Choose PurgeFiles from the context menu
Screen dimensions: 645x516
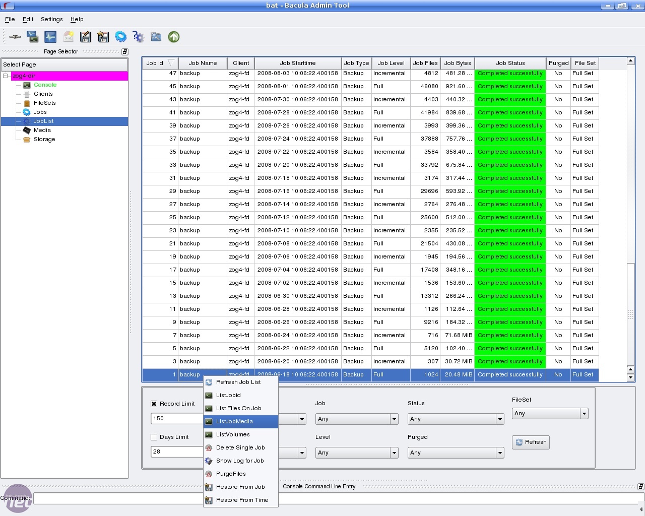241,474
